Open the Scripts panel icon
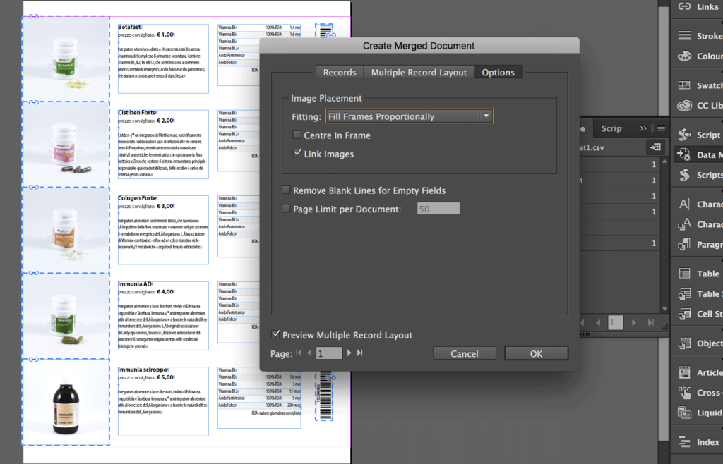The image size is (723, 464). tap(684, 175)
